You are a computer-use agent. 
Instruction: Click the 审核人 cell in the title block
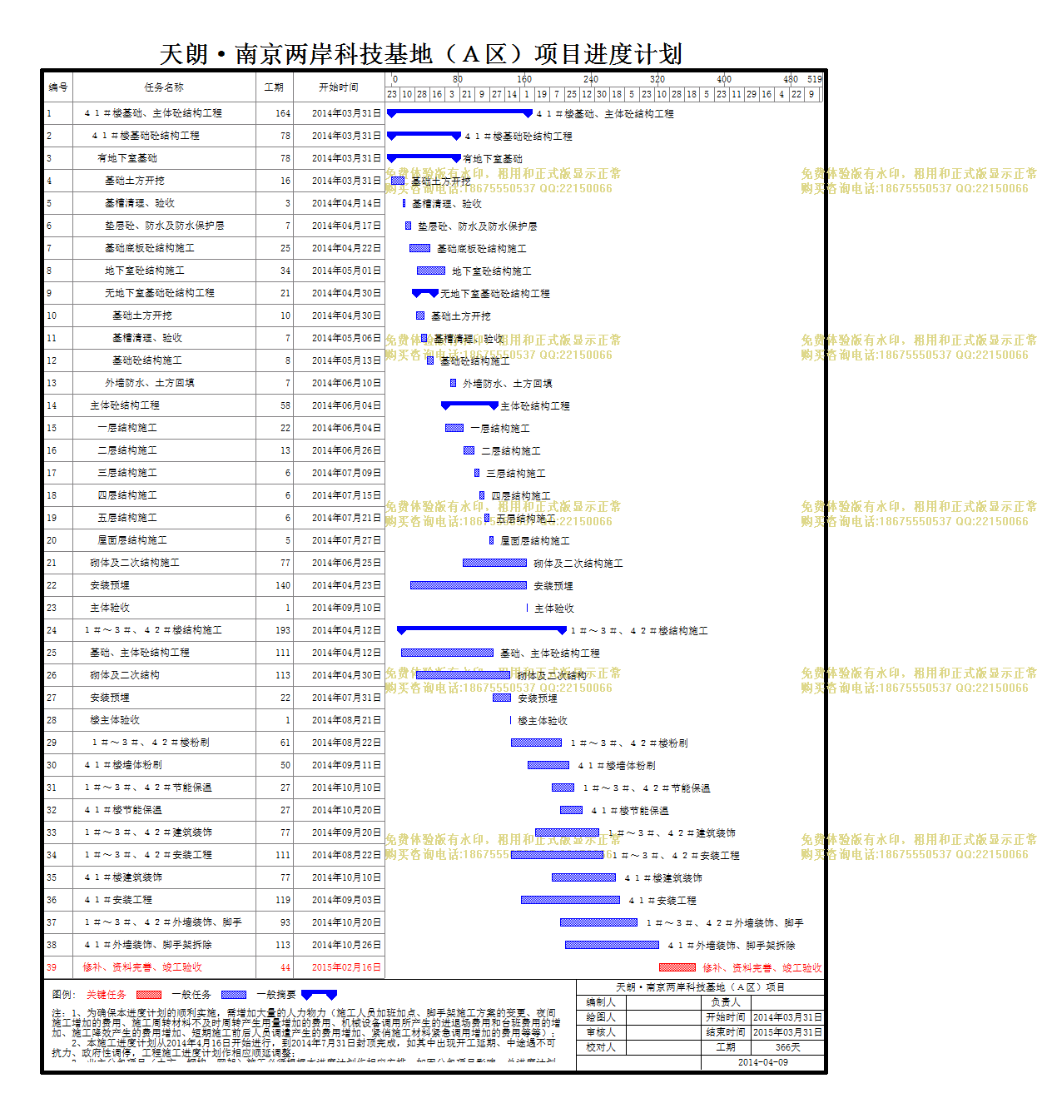pyautogui.click(x=601, y=1032)
